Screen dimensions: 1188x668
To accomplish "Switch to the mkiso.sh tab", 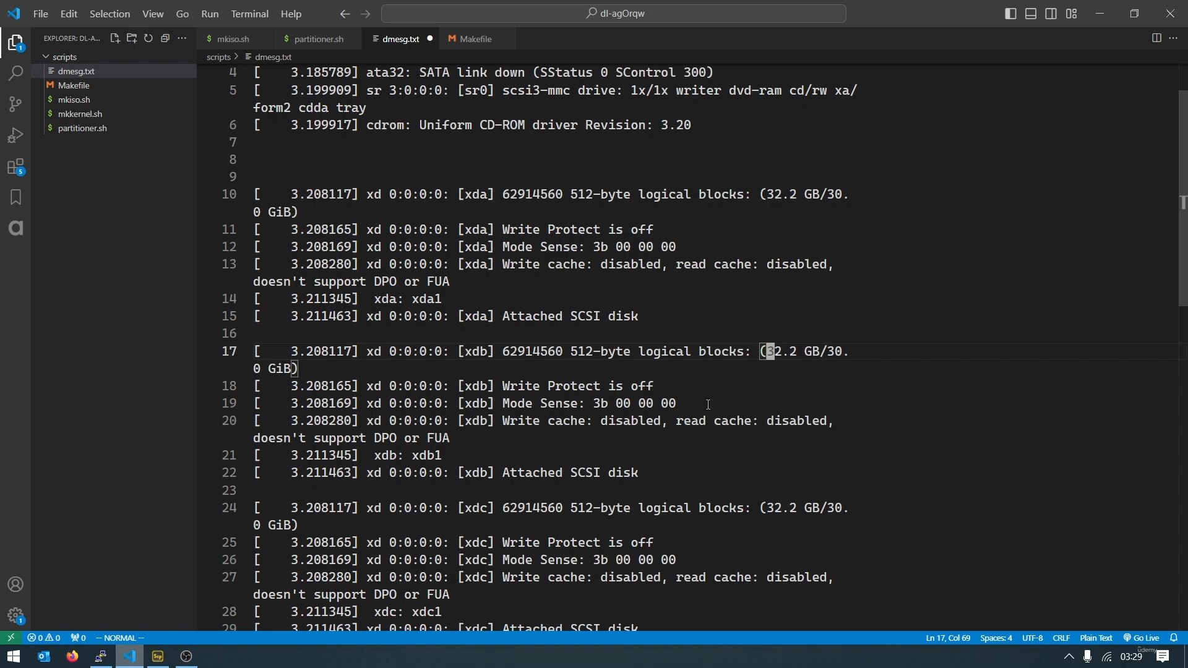I will tap(235, 38).
